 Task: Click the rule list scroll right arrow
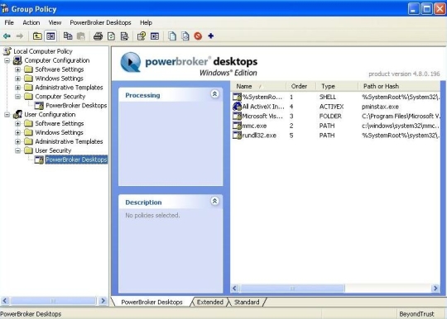pos(435,288)
